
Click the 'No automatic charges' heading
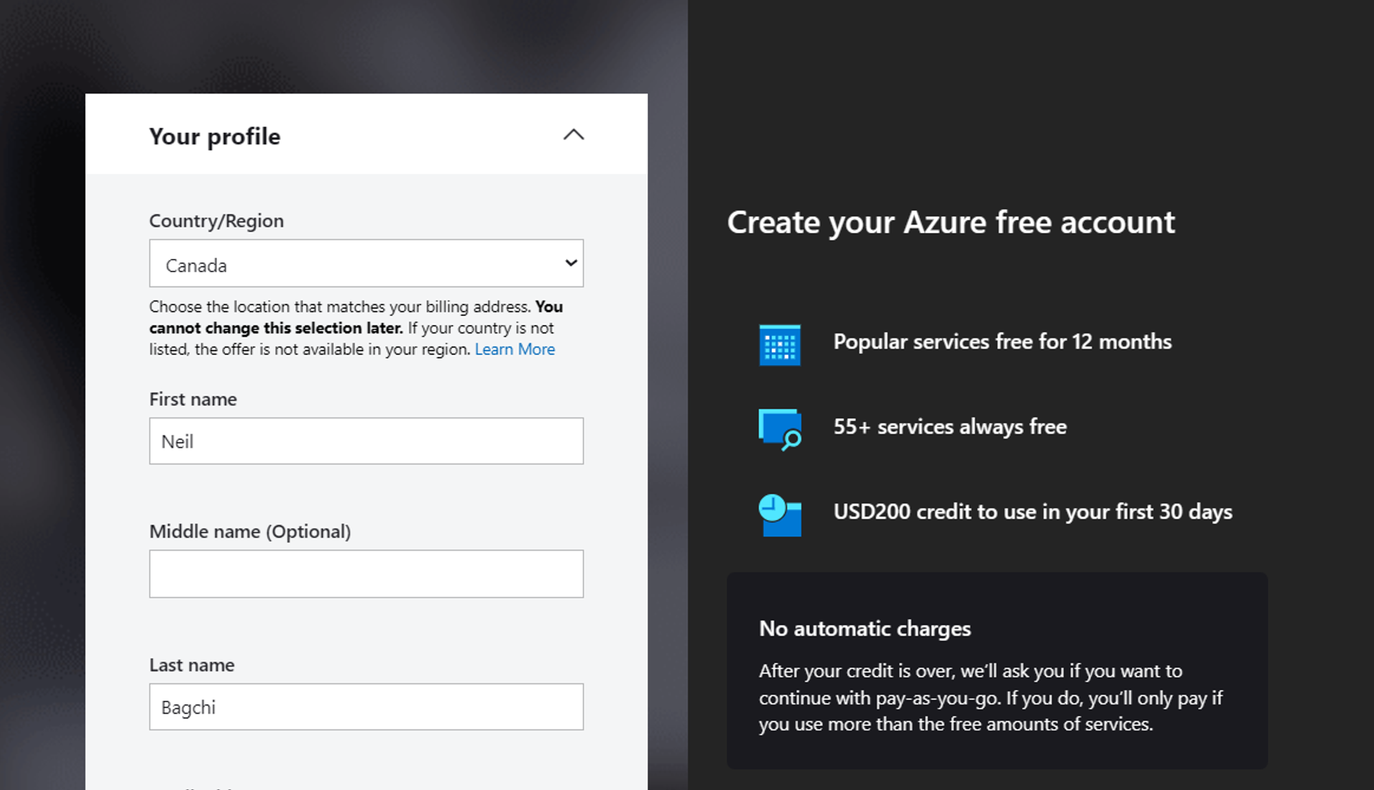(x=865, y=629)
